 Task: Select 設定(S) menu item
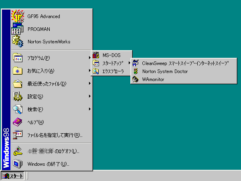point(51,96)
